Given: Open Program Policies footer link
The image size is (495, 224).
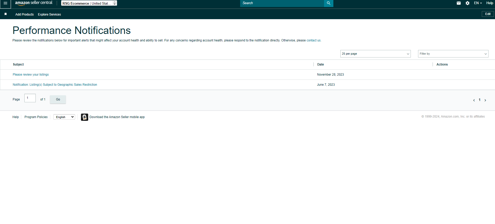Looking at the screenshot, I should point(36,117).
